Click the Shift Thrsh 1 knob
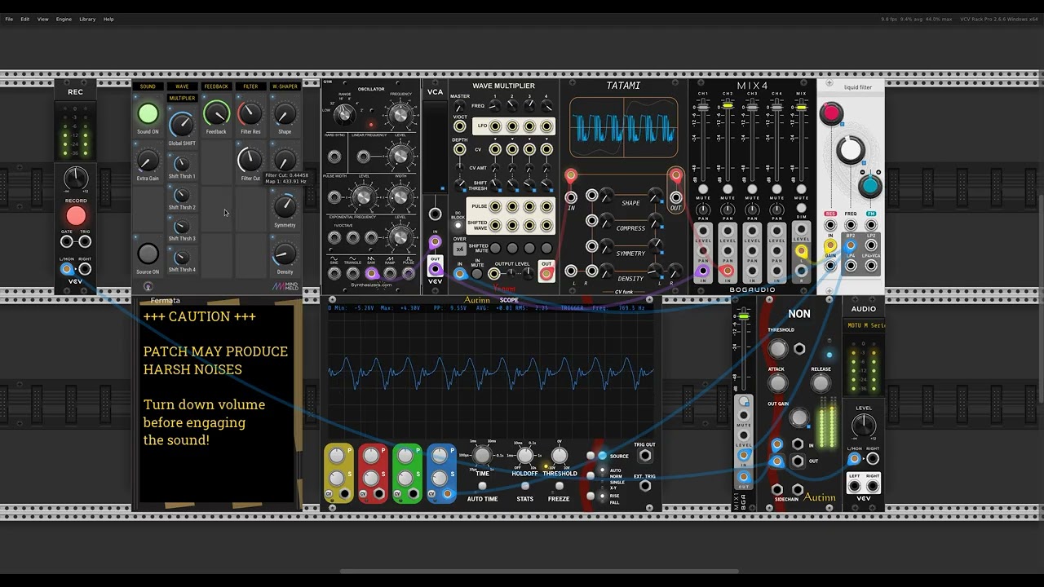Image resolution: width=1044 pixels, height=587 pixels. pos(182,164)
